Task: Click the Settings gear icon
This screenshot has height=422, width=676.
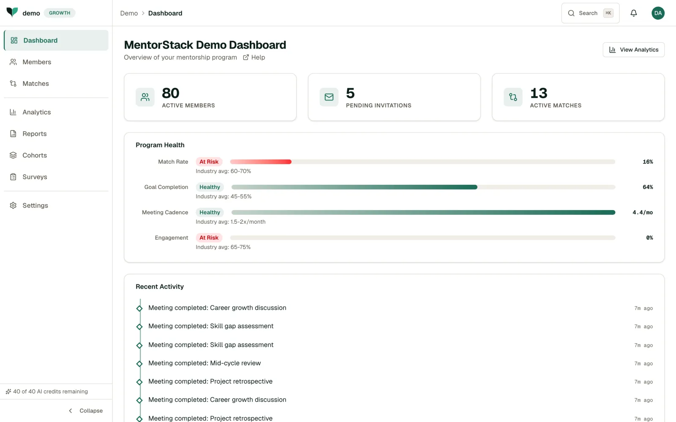Action: 13,206
